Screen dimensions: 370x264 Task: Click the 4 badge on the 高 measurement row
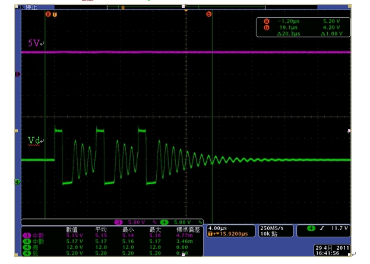[27, 247]
